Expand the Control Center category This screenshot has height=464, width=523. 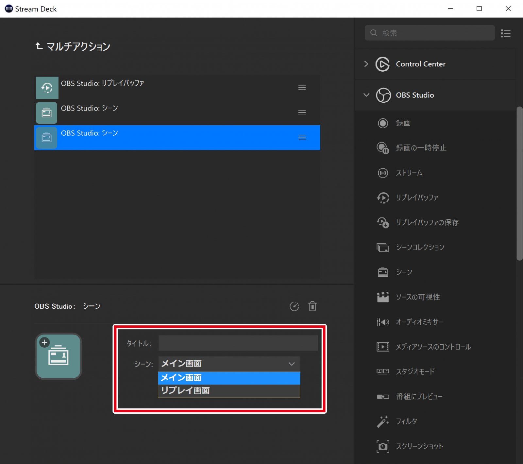click(366, 64)
